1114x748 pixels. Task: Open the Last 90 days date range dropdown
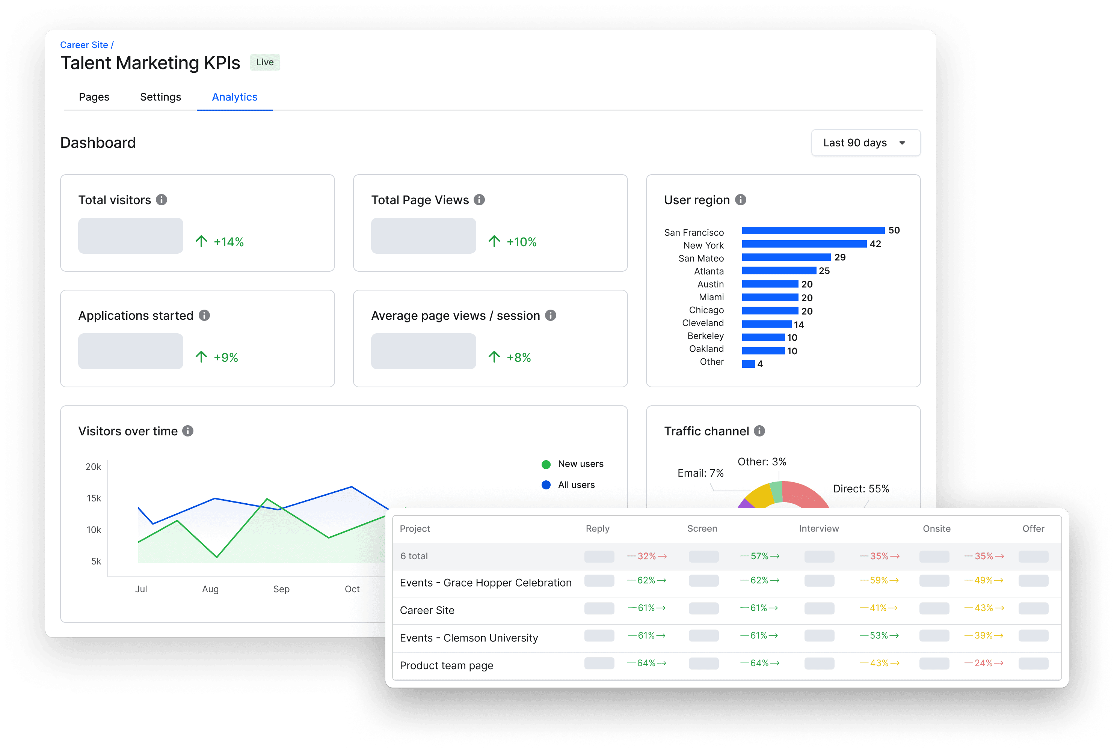pyautogui.click(x=865, y=142)
